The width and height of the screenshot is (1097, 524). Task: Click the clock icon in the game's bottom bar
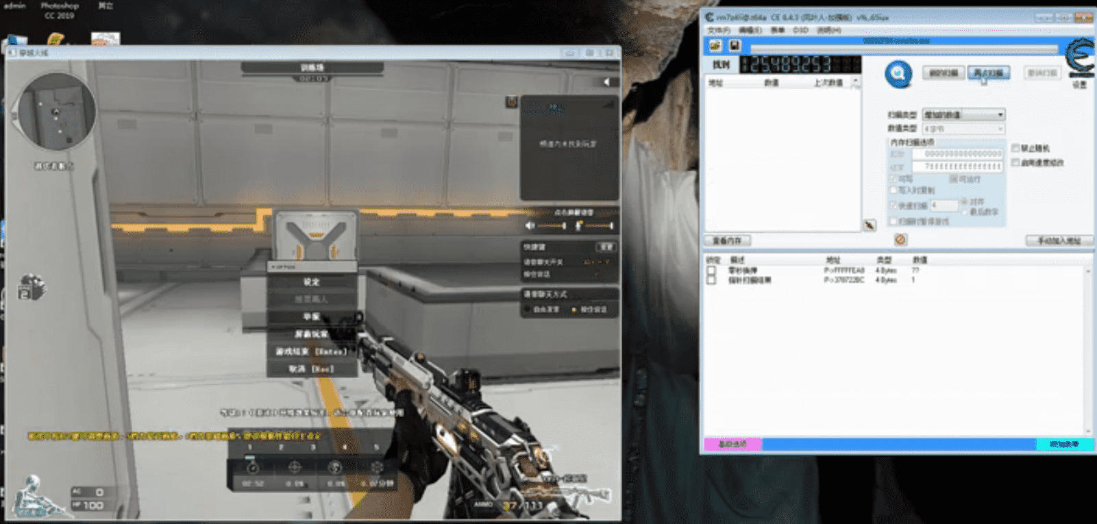click(x=252, y=467)
